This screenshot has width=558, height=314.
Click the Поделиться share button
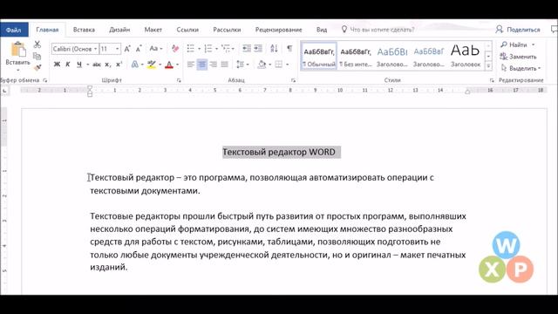pyautogui.click(x=518, y=30)
